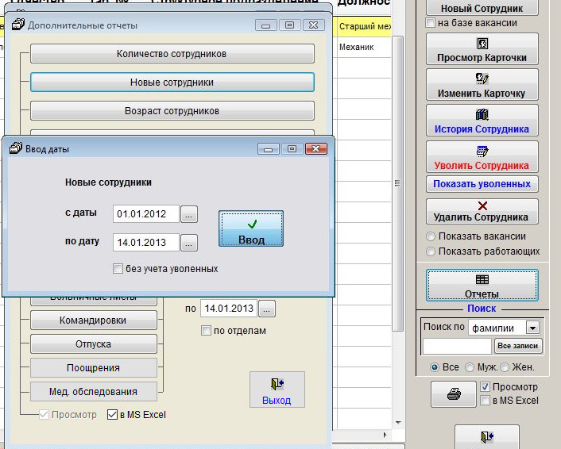Select 'Муж.' radio button
Viewport: 561px width, 449px height.
coord(470,367)
